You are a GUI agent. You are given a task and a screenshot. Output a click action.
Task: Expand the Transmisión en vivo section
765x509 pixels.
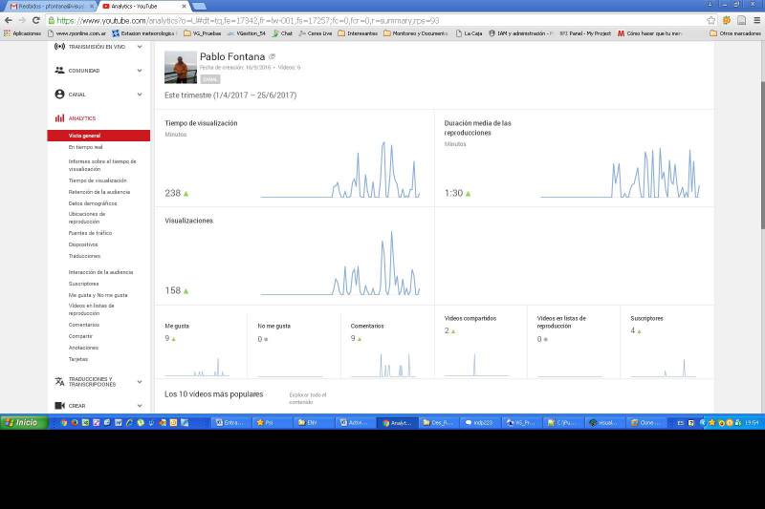point(140,47)
